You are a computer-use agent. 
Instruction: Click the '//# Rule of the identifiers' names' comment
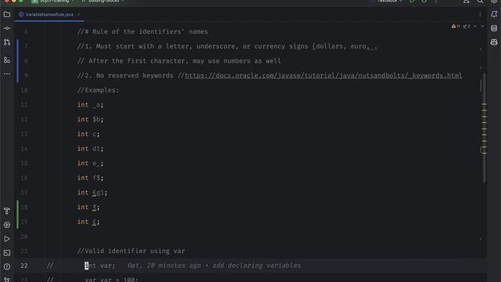(142, 31)
